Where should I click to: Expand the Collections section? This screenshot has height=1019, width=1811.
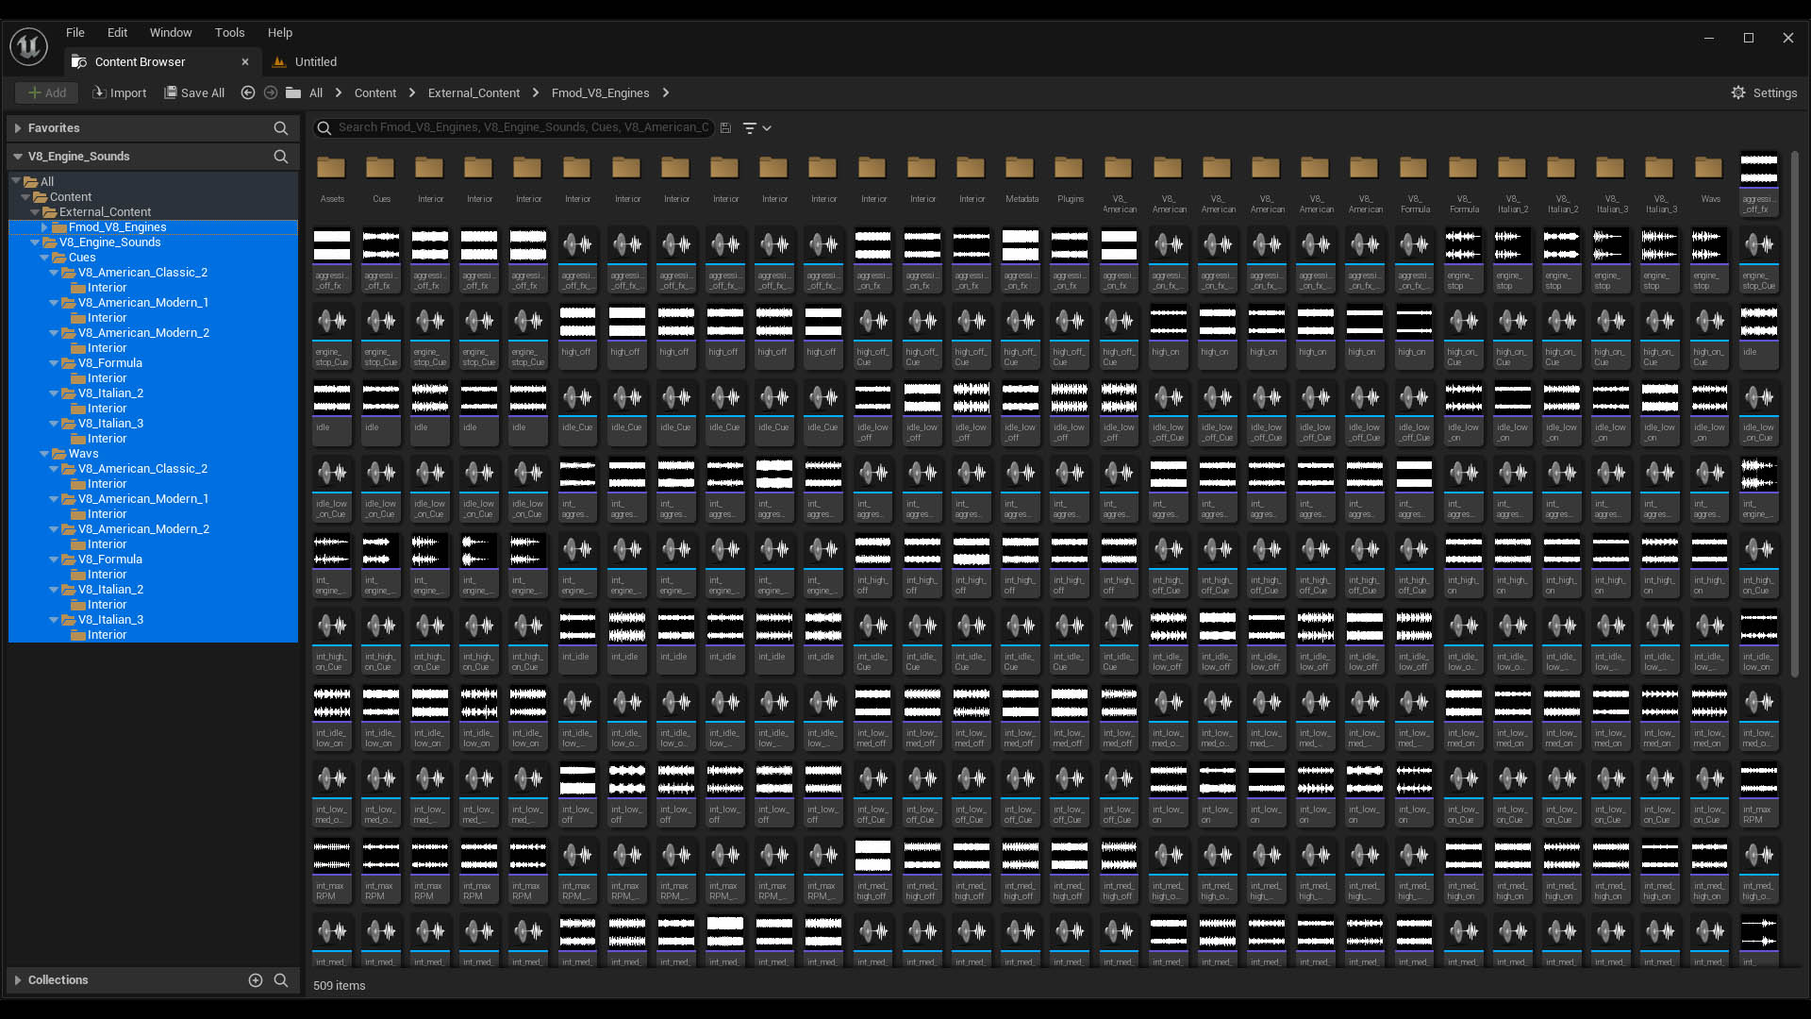(x=18, y=980)
